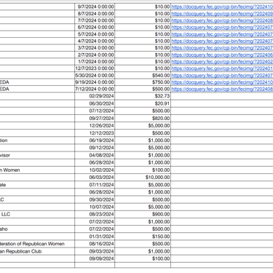Select the 'an Republican Club' name cell
The image size is (273, 273).
(x=37, y=251)
